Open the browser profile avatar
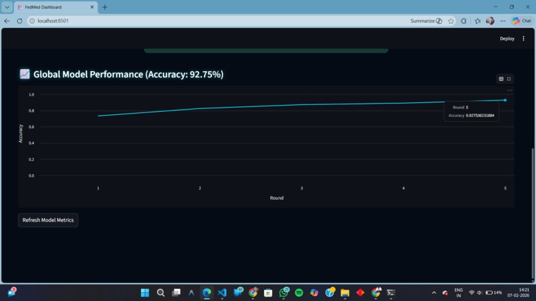 (x=490, y=21)
